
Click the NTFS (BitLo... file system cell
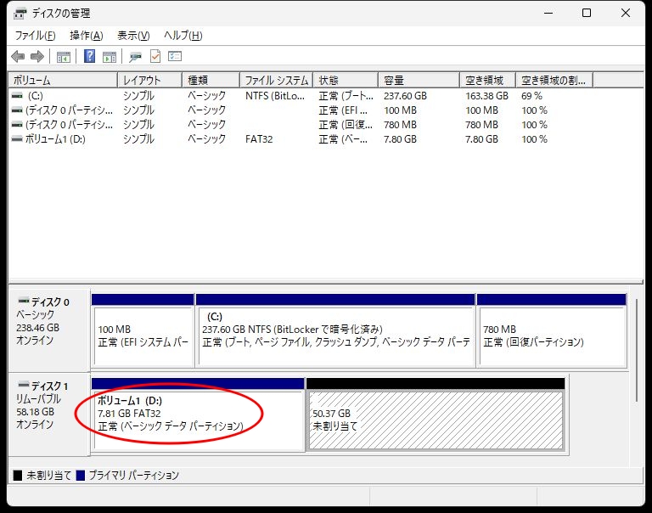click(275, 96)
